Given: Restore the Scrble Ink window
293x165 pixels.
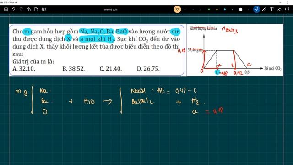Looking at the screenshot, I should (x=288, y=2).
